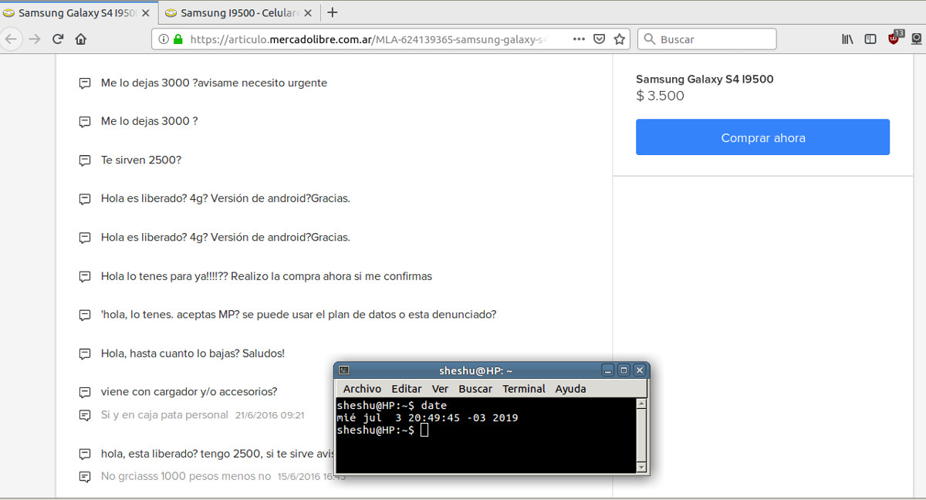
Task: Open the Firefox library icon
Action: (x=847, y=39)
